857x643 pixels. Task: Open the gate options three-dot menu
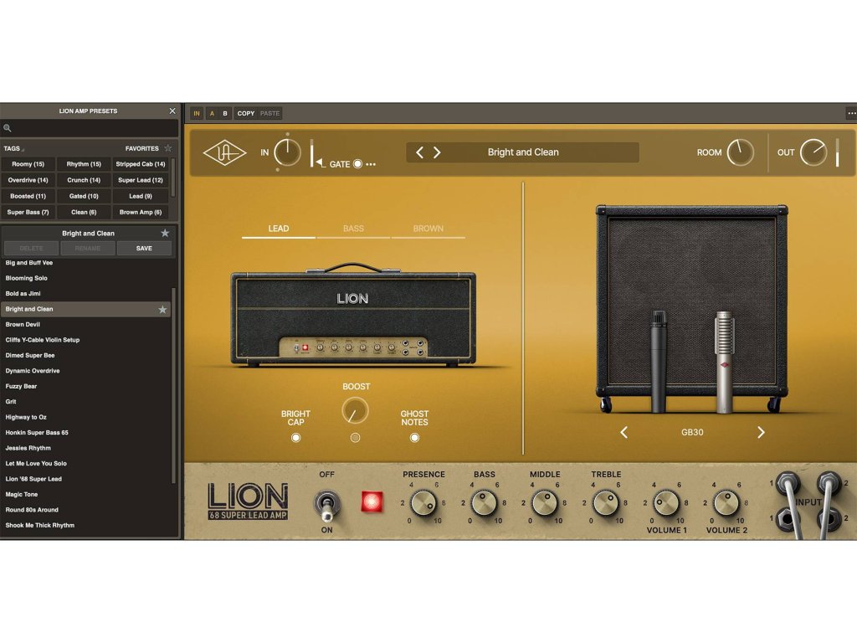(x=371, y=164)
